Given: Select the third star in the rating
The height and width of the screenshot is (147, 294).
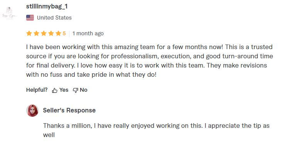Looking at the screenshot, I should 44,33.
